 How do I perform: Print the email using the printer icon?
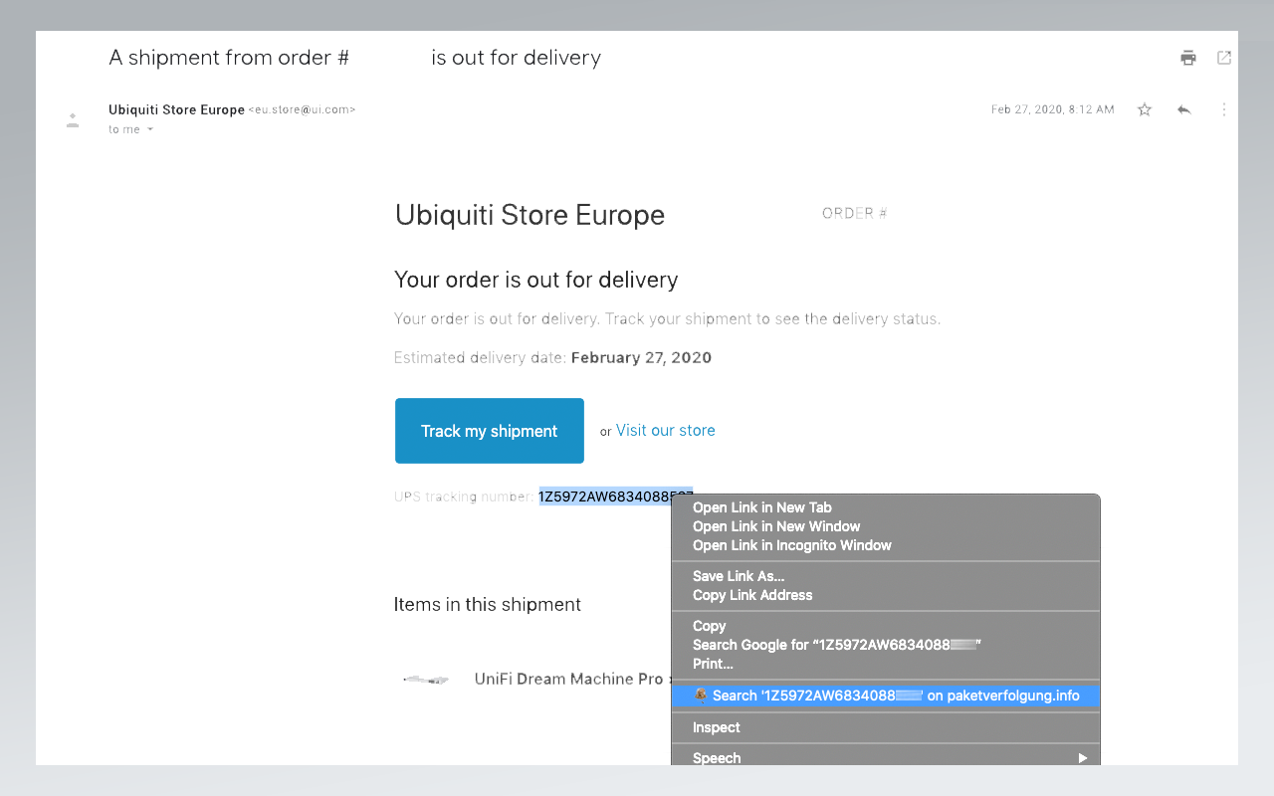point(1187,58)
